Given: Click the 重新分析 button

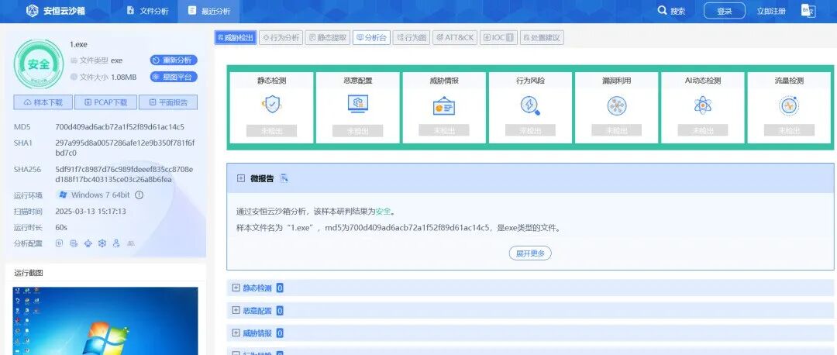Looking at the screenshot, I should pos(174,60).
